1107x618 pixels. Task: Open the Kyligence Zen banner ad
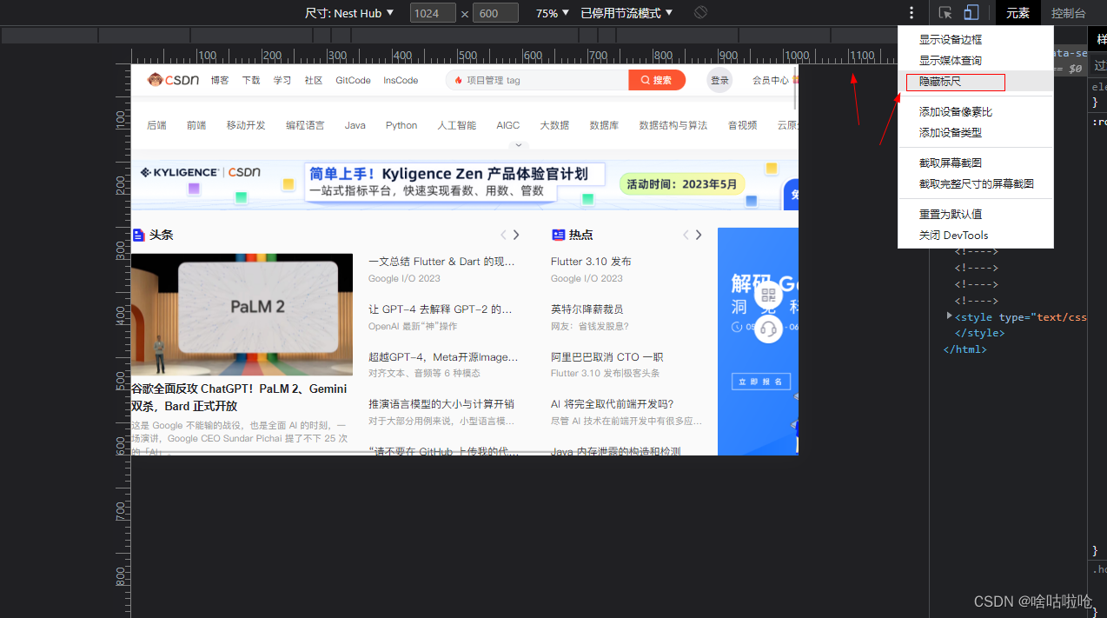pyautogui.click(x=465, y=184)
